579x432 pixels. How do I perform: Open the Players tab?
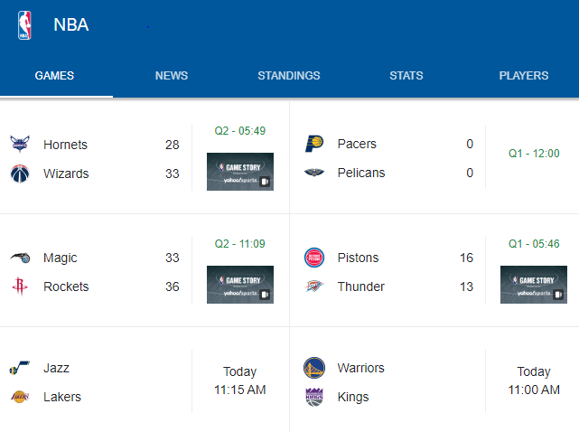(x=524, y=76)
